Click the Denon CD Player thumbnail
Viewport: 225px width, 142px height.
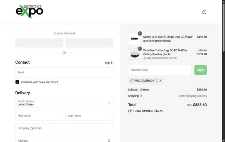click(134, 39)
